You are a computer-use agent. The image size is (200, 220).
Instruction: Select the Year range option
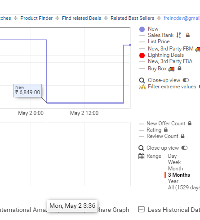(173, 181)
